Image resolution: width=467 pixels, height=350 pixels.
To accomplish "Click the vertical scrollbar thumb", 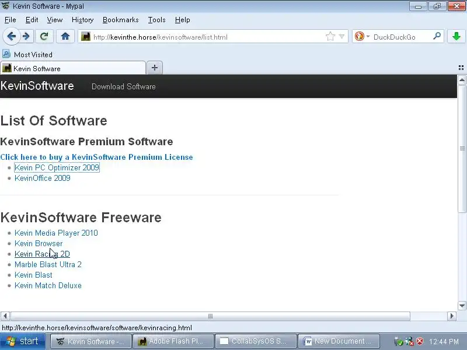I will pos(462,149).
